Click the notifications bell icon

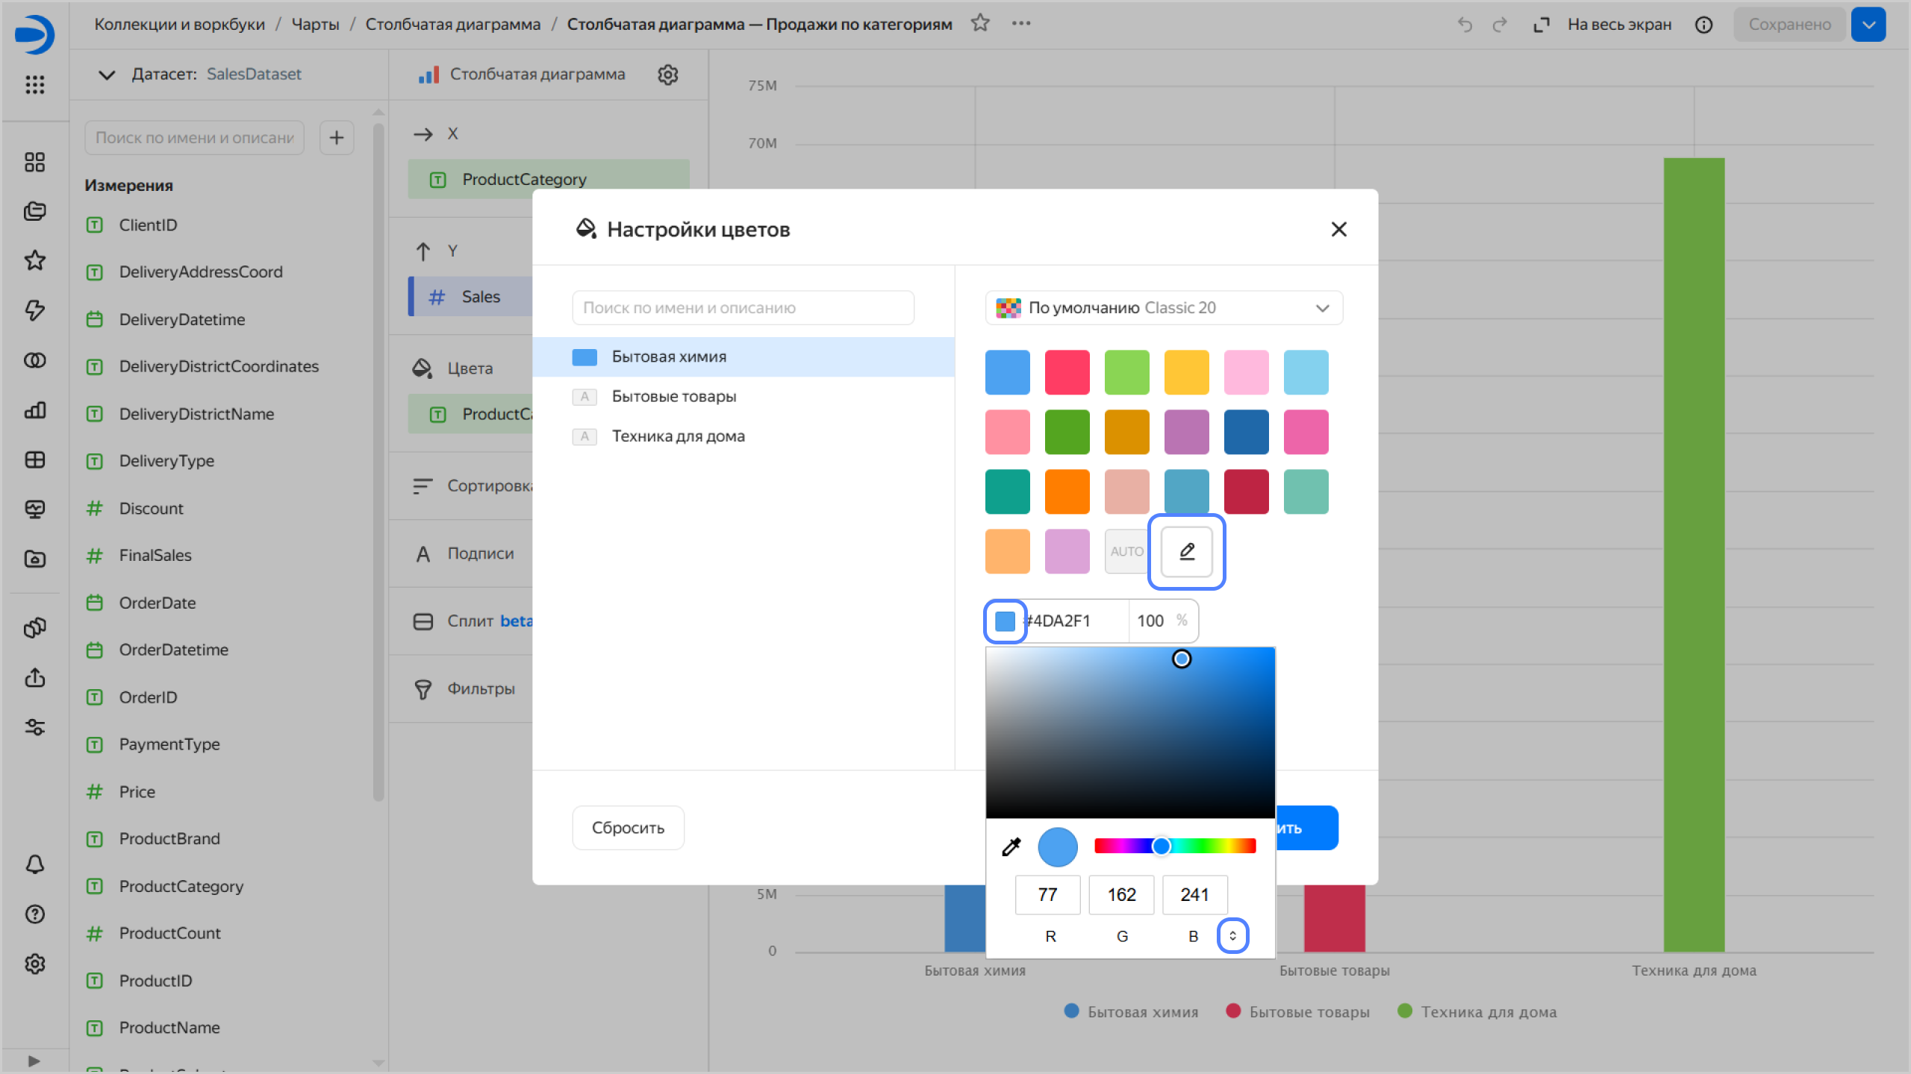pos(35,864)
